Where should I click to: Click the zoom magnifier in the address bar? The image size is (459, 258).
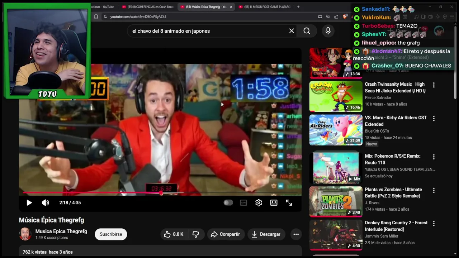click(328, 16)
